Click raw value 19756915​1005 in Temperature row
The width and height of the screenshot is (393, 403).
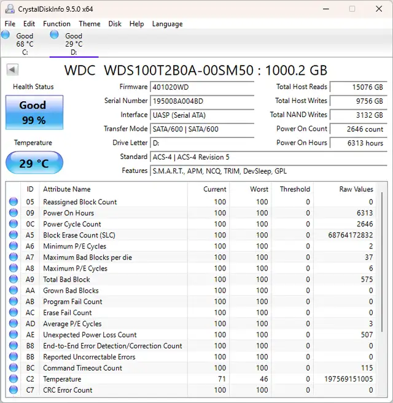(348, 379)
